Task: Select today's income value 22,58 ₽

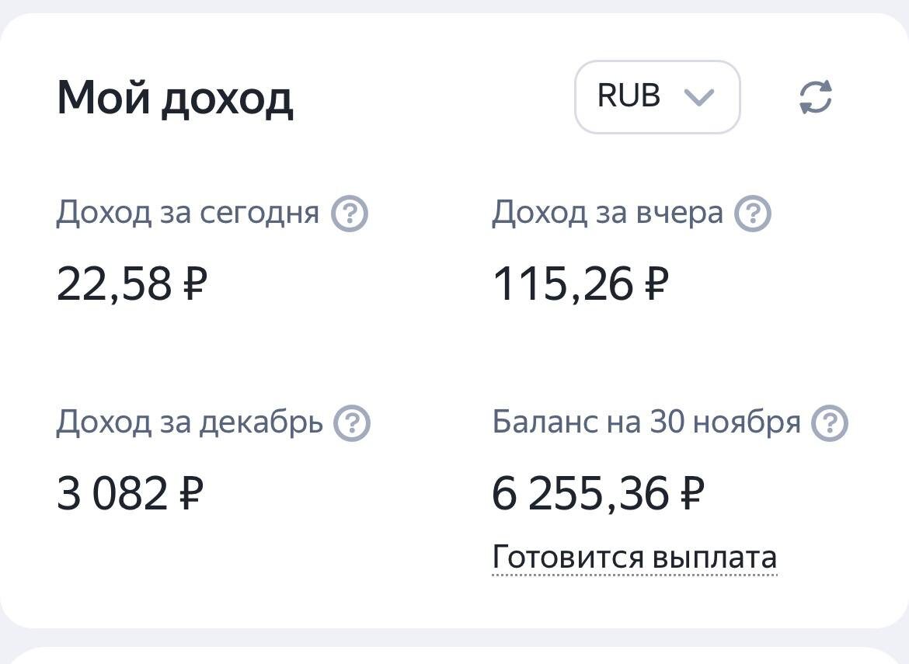Action: pos(132,283)
